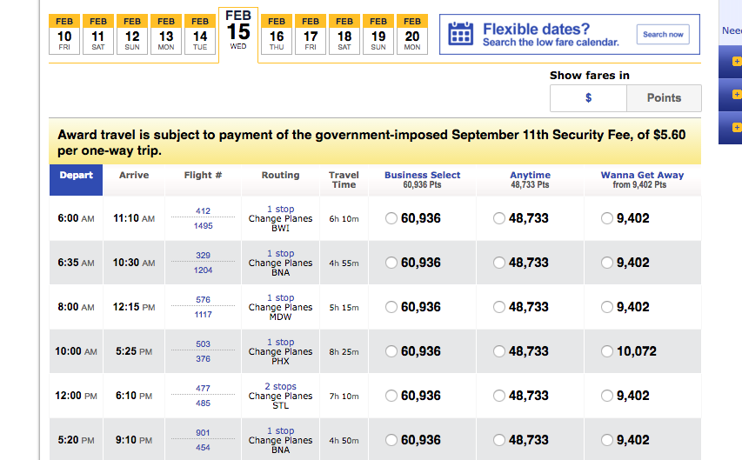Open the 2 stops routing link

[280, 386]
